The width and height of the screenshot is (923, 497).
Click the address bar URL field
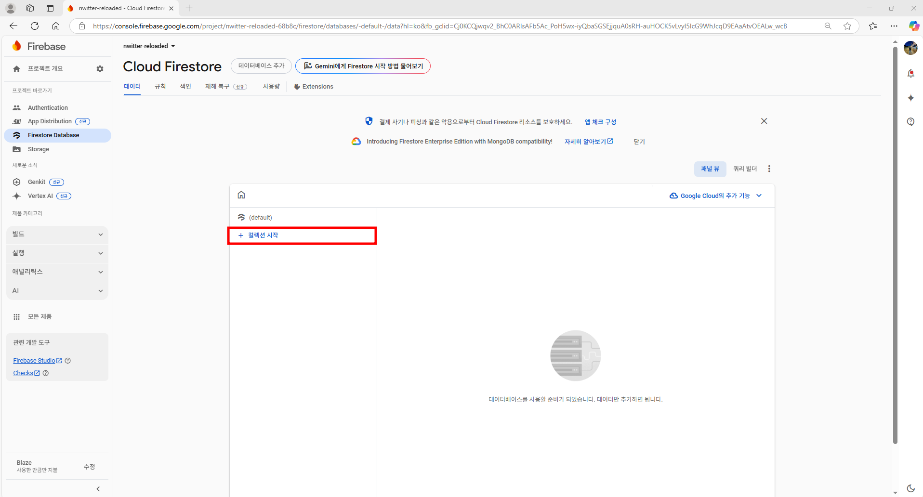tap(439, 26)
